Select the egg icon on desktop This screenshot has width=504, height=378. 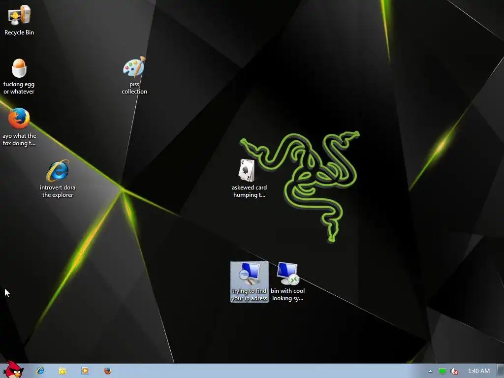[19, 68]
